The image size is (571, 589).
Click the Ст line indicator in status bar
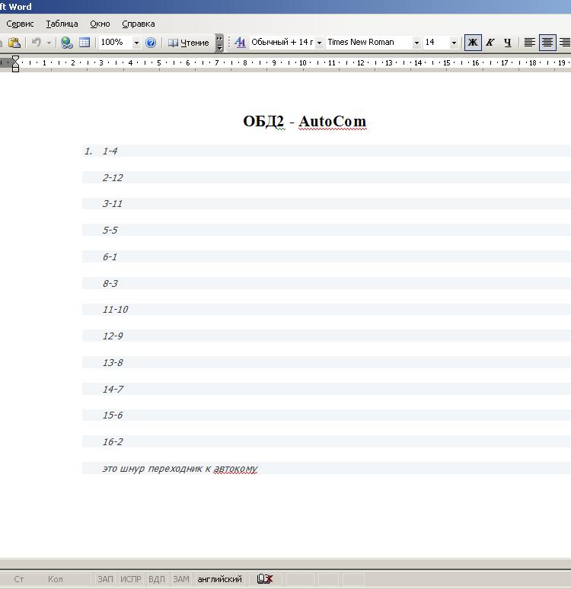point(18,579)
